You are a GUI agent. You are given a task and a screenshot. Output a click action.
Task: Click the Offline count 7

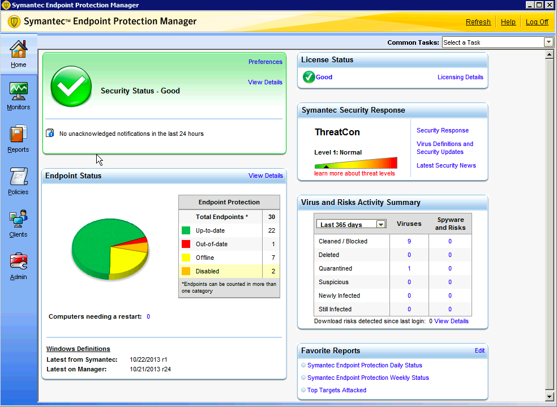(x=273, y=258)
